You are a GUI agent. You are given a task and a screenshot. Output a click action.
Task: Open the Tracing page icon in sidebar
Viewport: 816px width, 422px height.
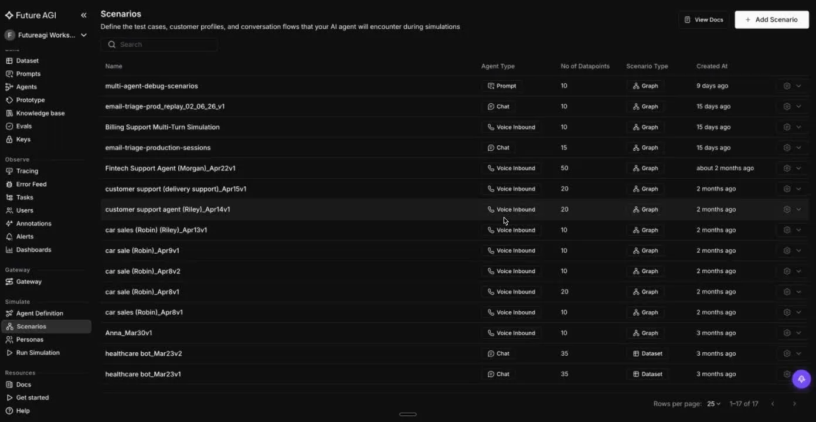click(x=9, y=171)
